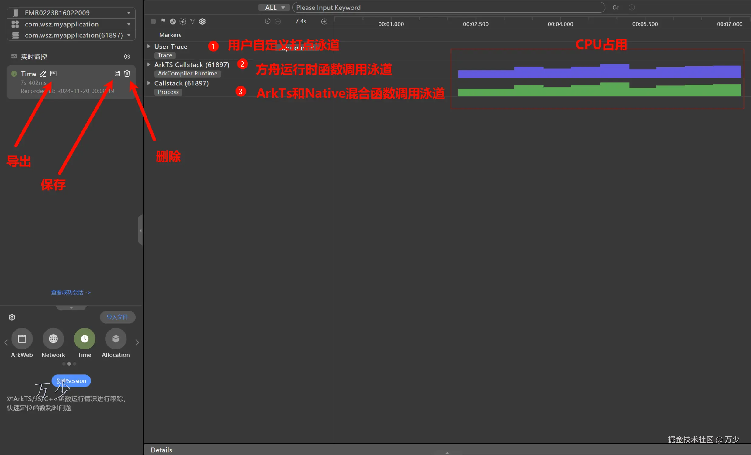
Task: Open the timeline toolbar settings gear
Action: (202, 21)
